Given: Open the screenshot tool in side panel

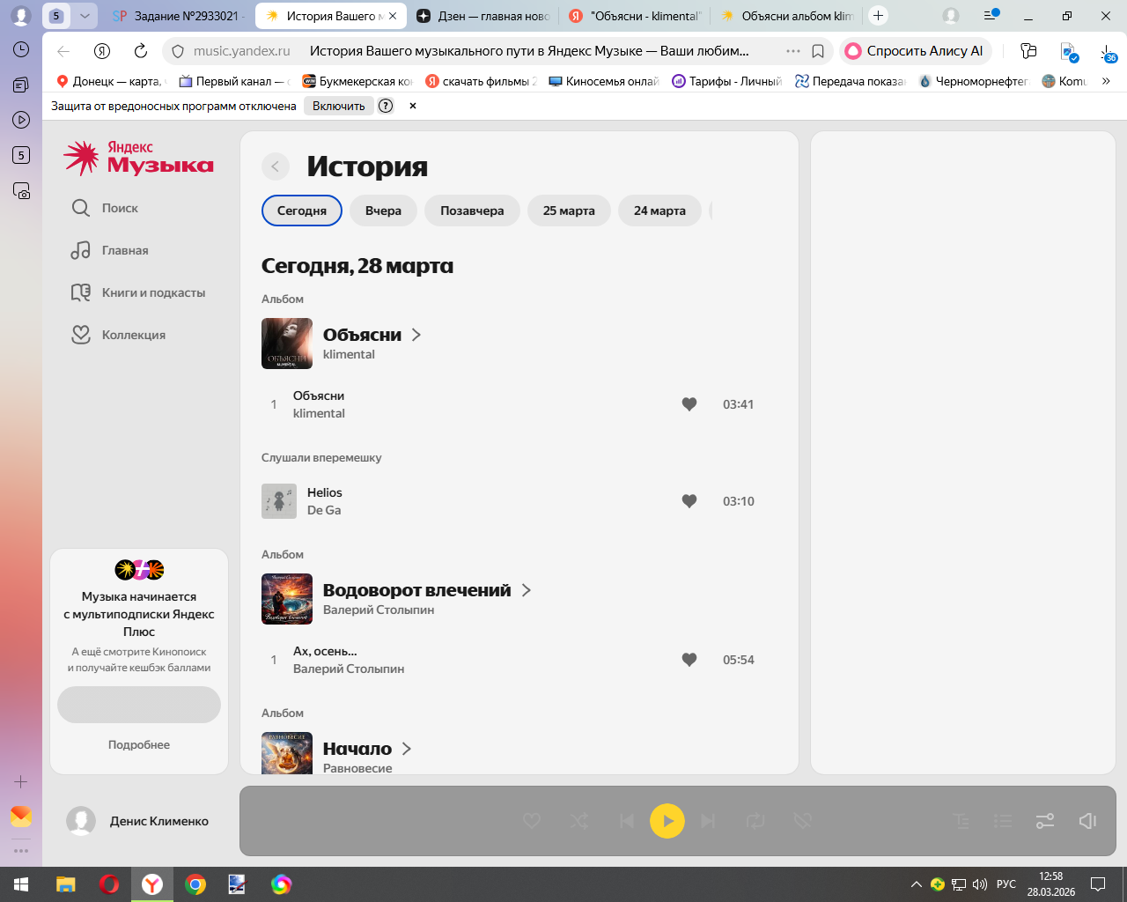Looking at the screenshot, I should point(21,190).
